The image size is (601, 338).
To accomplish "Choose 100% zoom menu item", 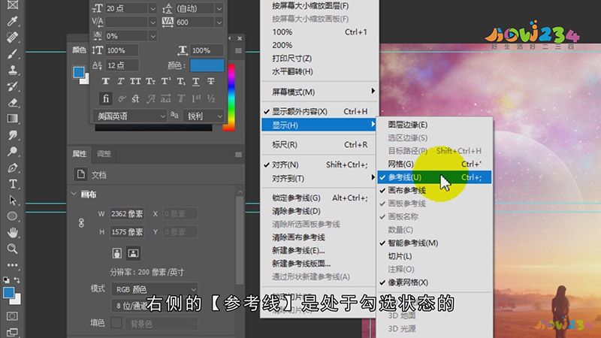I will point(319,32).
